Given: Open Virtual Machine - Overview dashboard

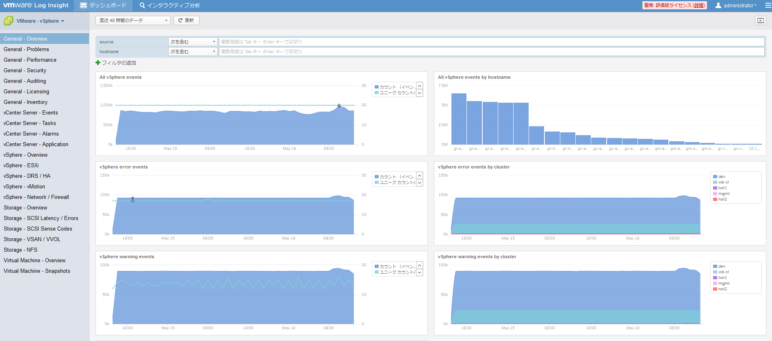Looking at the screenshot, I should tap(45, 260).
